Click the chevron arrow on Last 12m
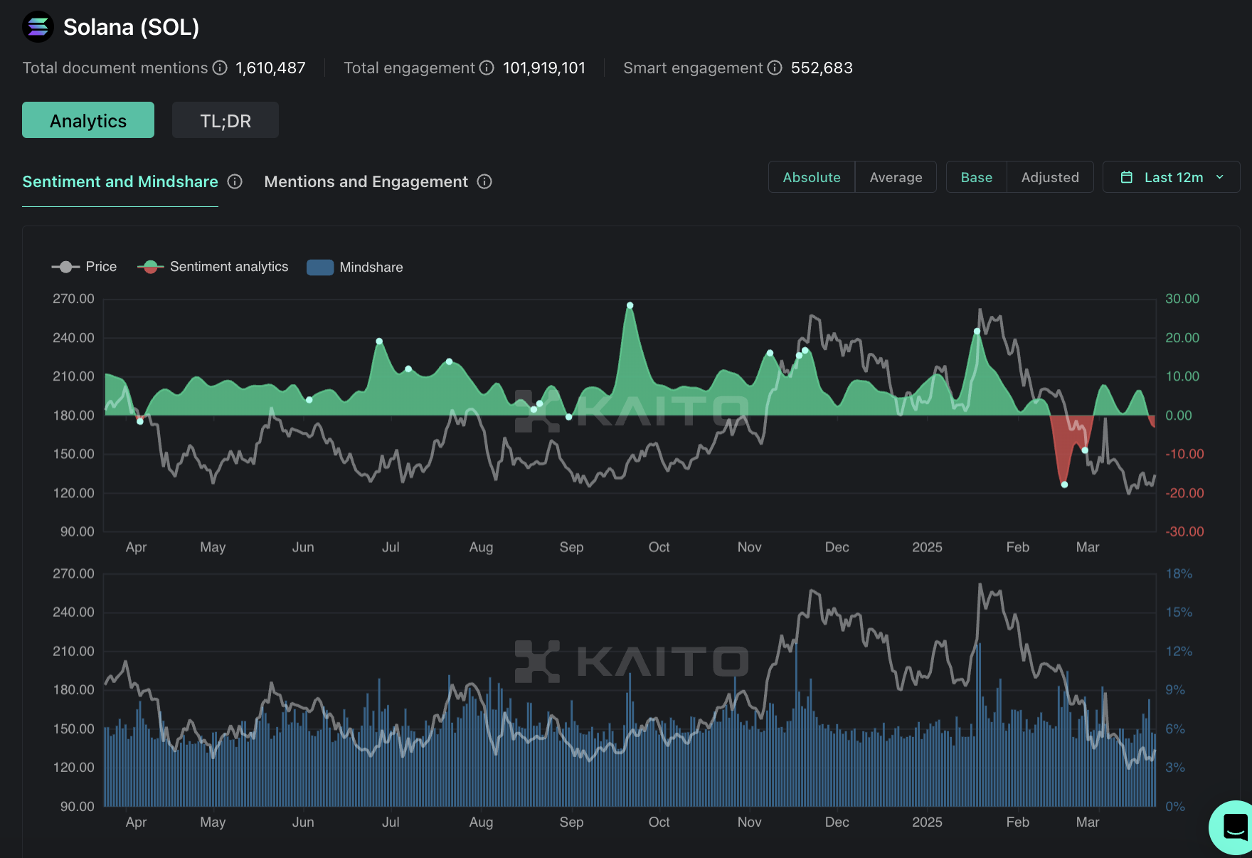Image resolution: width=1252 pixels, height=858 pixels. (1220, 177)
